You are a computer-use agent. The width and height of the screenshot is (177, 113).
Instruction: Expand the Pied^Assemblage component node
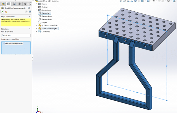coord(36,28)
